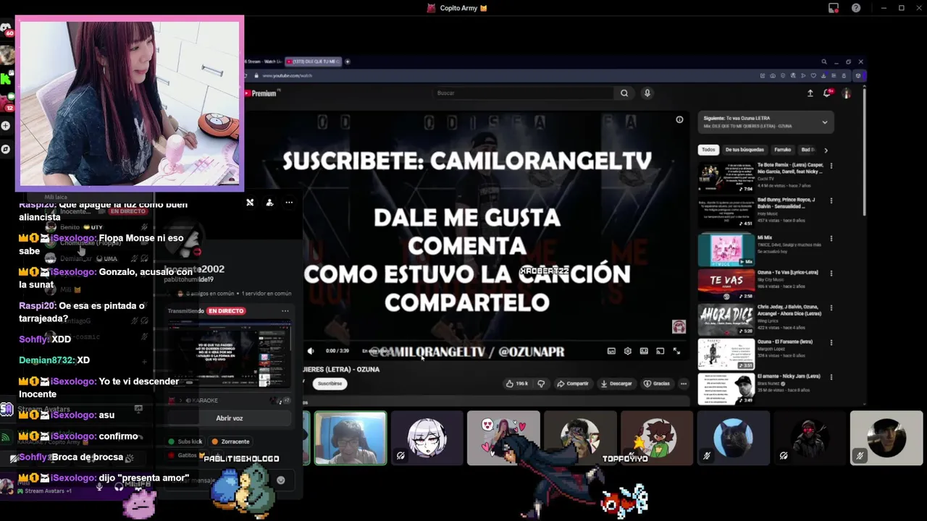
Task: Mute the YouTube player volume icon
Action: pyautogui.click(x=311, y=351)
